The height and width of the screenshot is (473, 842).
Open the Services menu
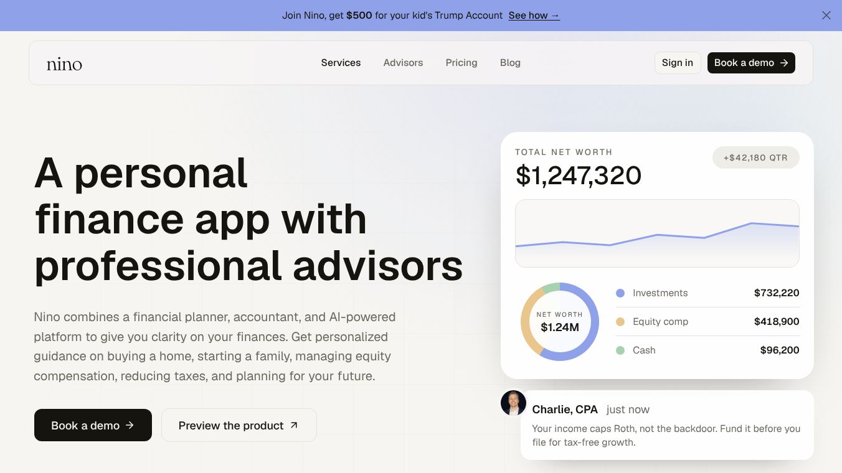[341, 63]
